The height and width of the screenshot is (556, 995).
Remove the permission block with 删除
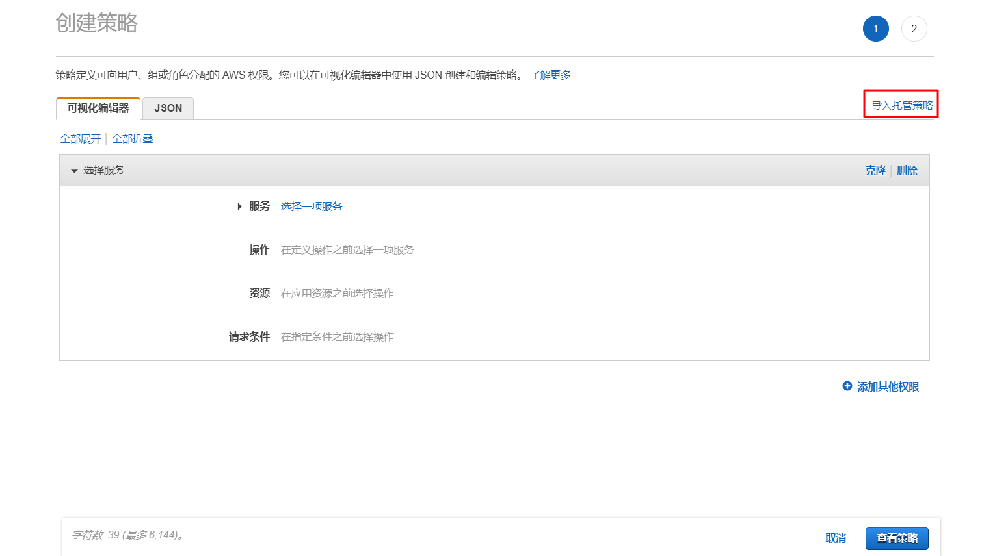(907, 170)
